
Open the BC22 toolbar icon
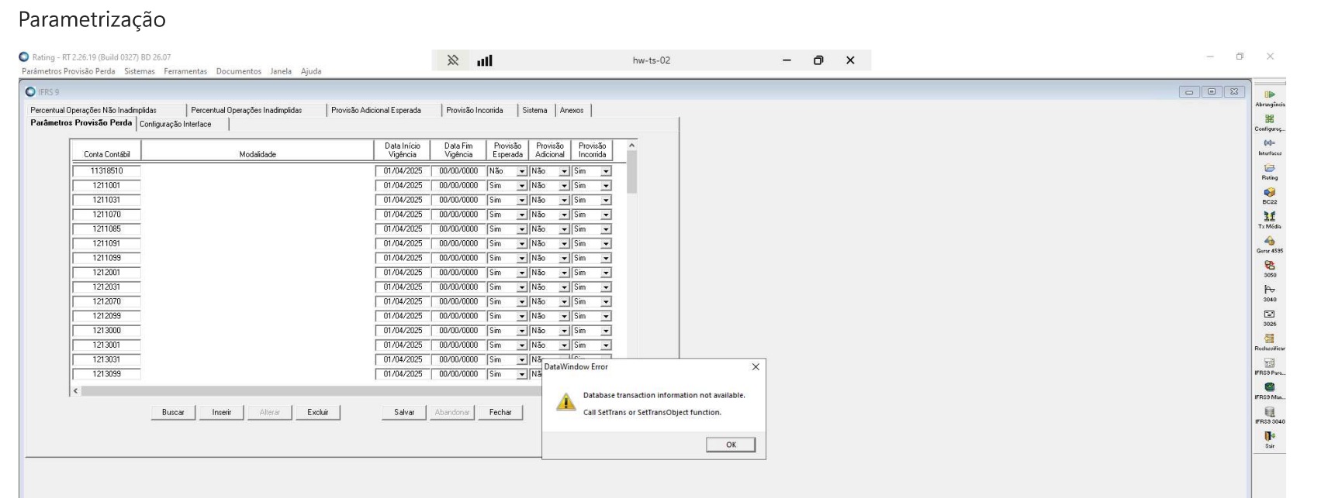pos(1269,192)
